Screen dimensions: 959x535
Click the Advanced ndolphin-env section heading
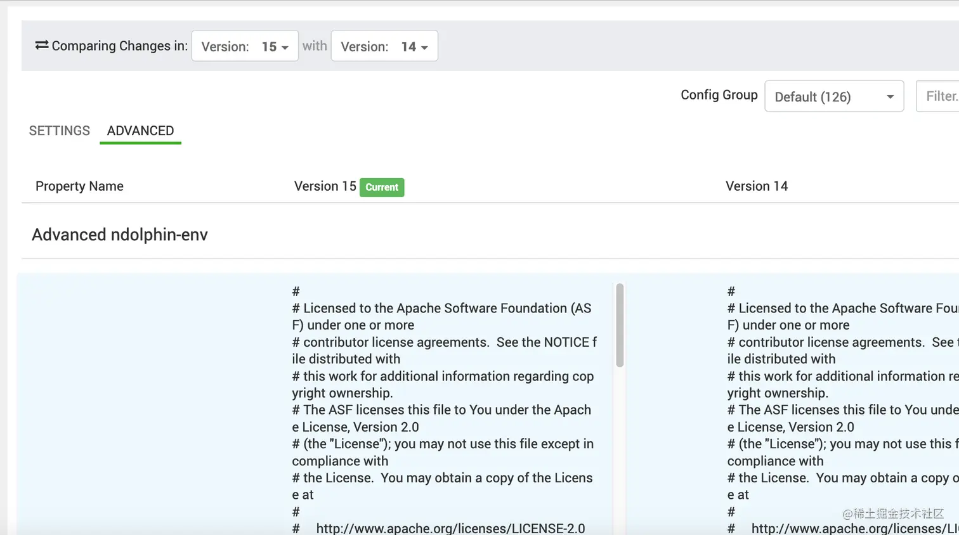pyautogui.click(x=120, y=235)
